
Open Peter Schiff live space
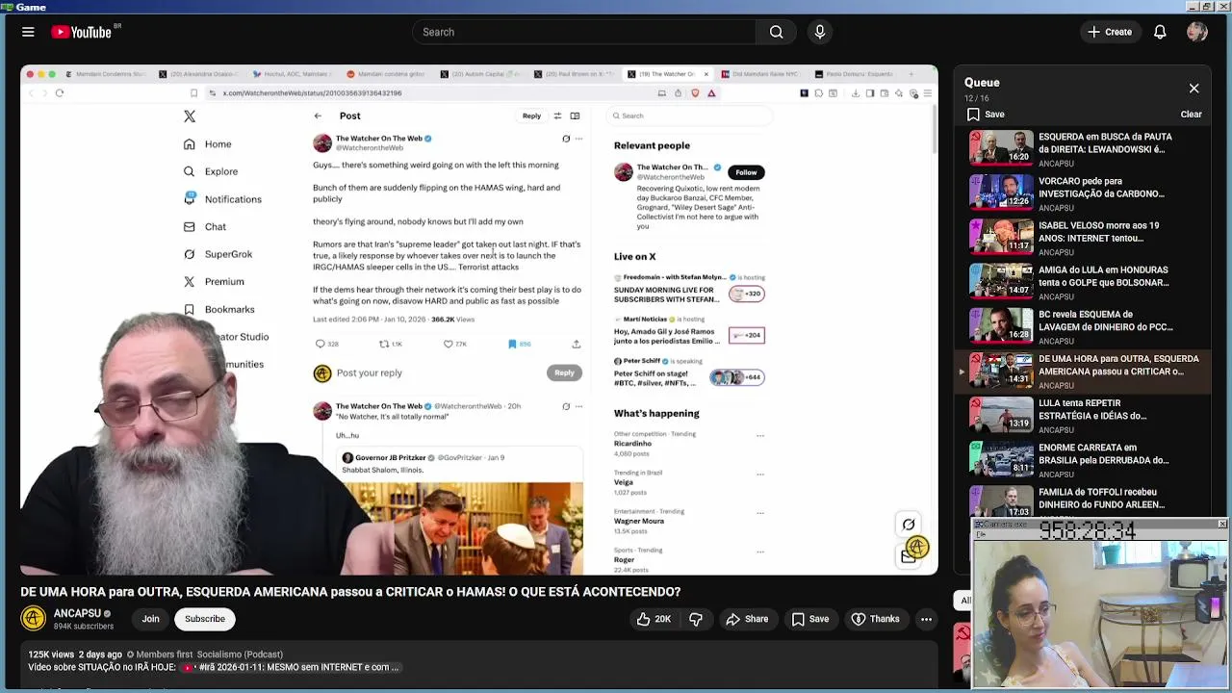pos(689,372)
